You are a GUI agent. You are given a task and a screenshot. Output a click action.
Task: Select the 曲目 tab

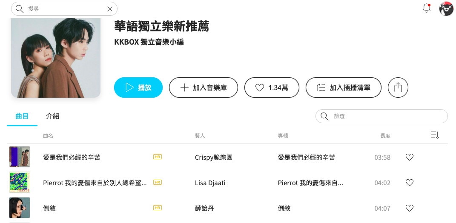point(22,116)
